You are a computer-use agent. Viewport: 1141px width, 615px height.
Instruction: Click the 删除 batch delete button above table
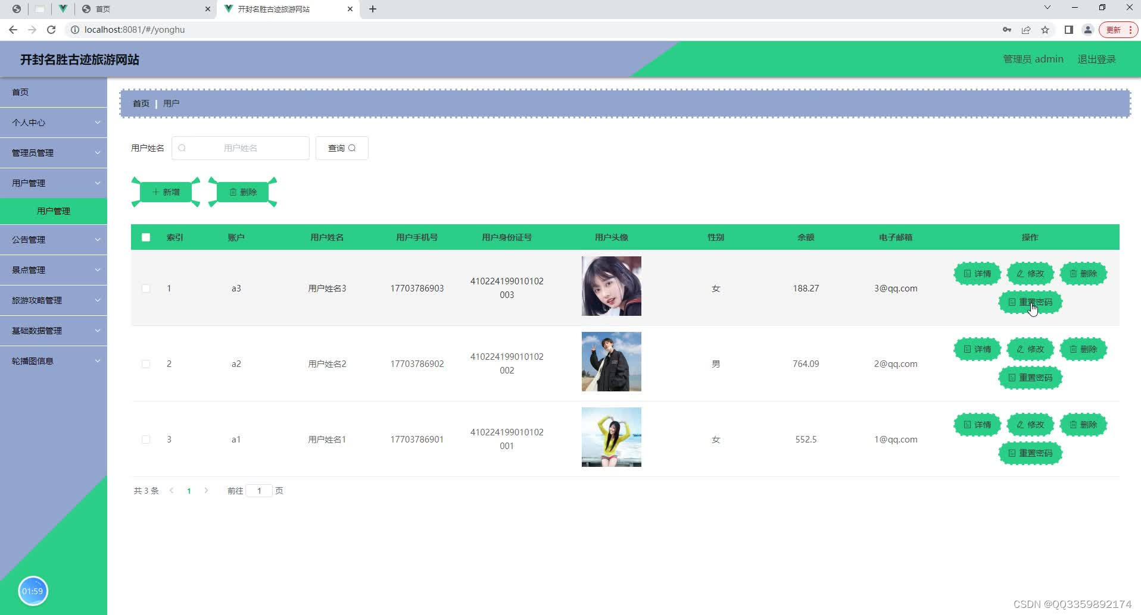pos(243,192)
